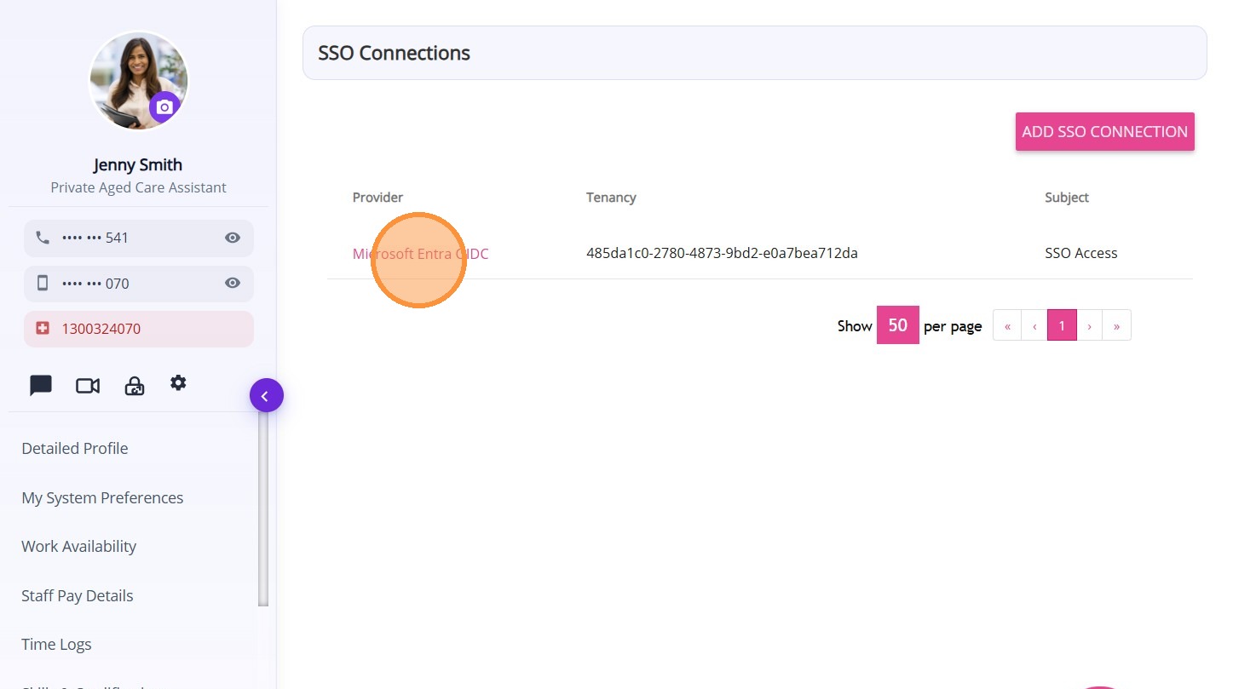This screenshot has width=1233, height=689.
Task: Click the sidebar vertical scrollbar
Action: 263,511
